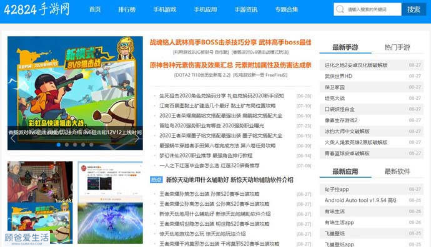This screenshot has width=431, height=247.
Task: Select the third carousel indicator dot
Action: pos(75,145)
